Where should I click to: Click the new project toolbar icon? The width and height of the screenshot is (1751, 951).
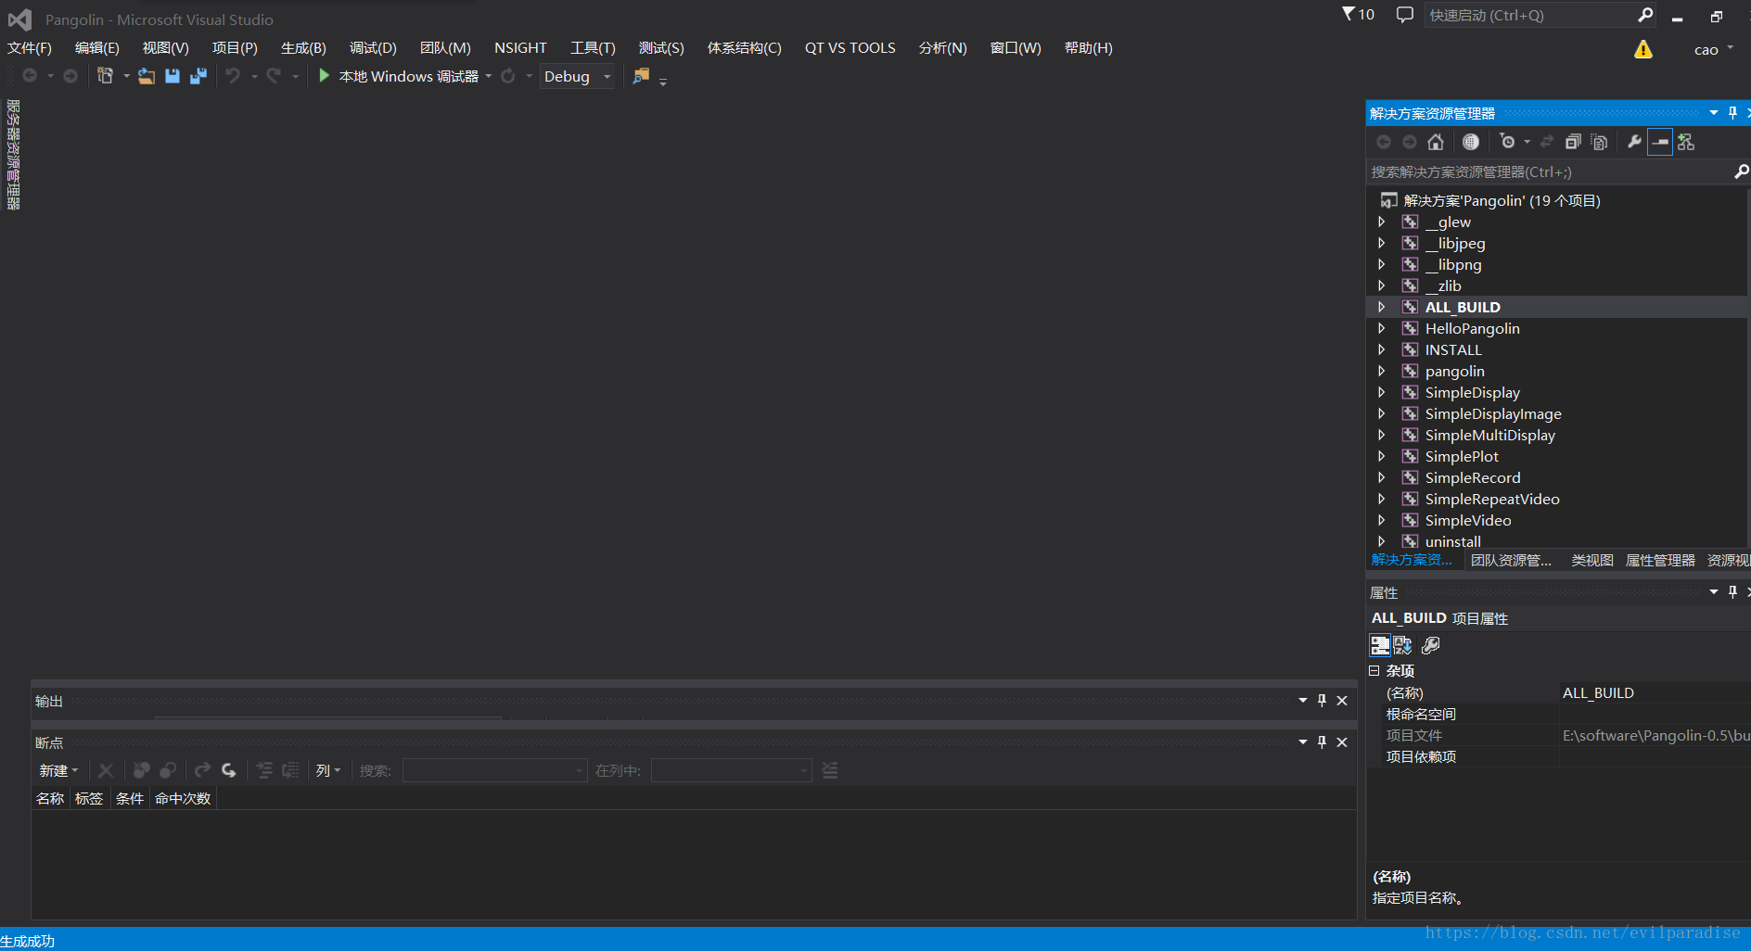coord(105,76)
